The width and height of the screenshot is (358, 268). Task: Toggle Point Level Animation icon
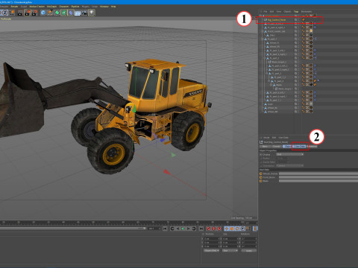pos(248,229)
